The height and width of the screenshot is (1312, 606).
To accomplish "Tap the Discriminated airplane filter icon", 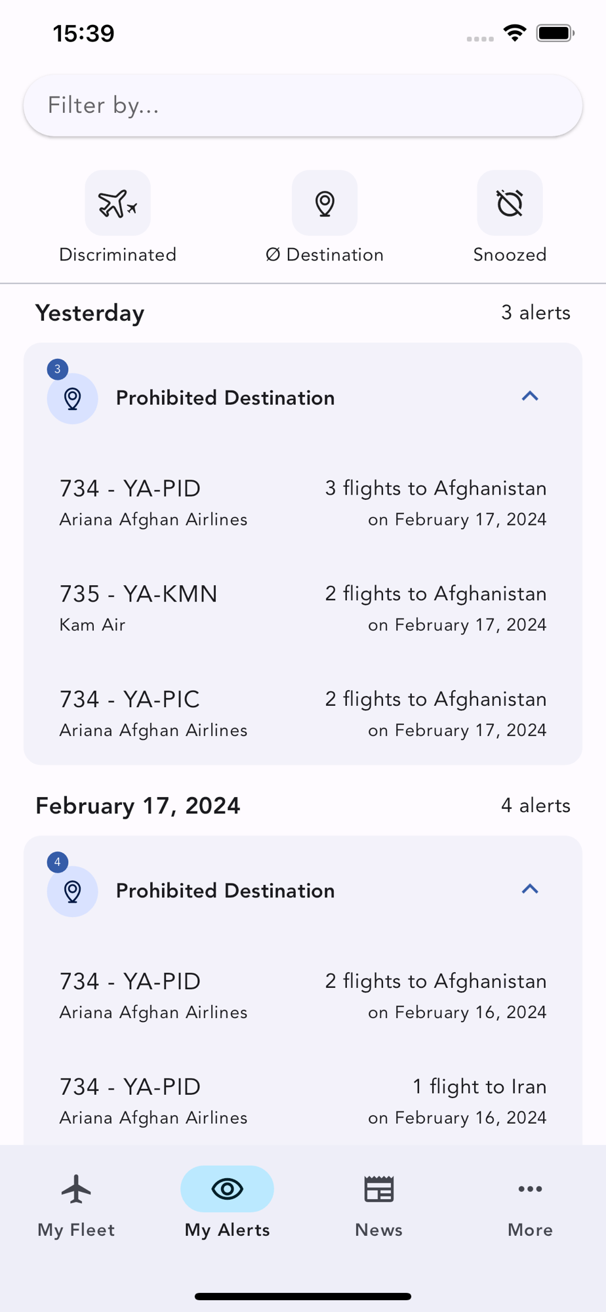I will [x=118, y=203].
